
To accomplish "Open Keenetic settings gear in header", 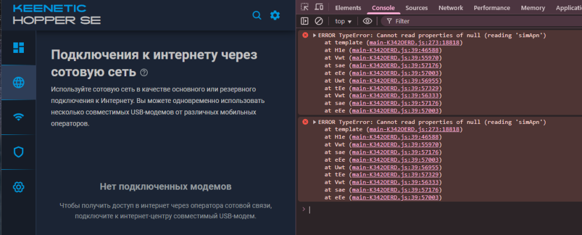I will [x=275, y=15].
